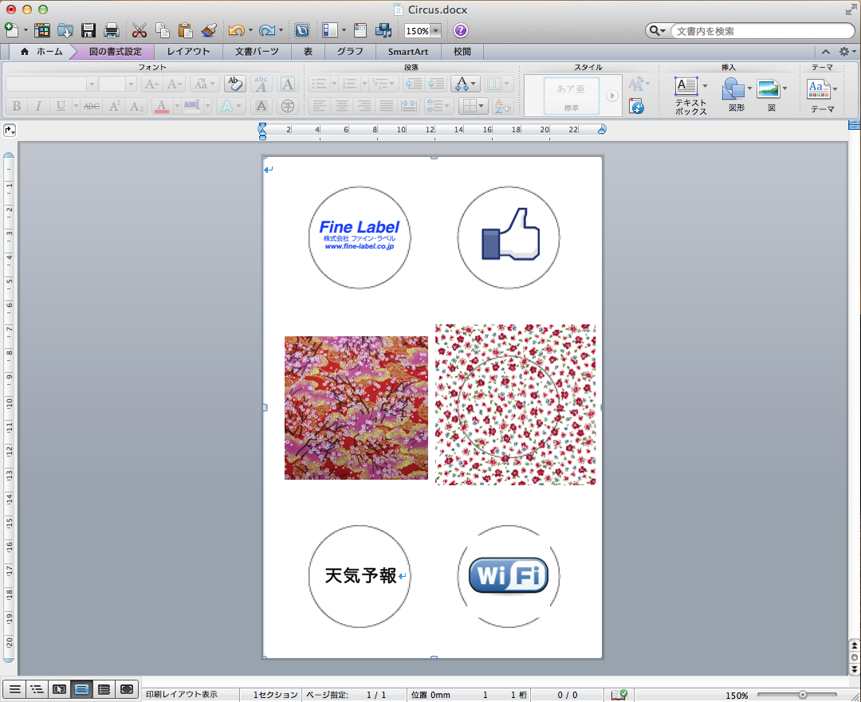This screenshot has width=861, height=702.
Task: Click the font color swatch button
Action: click(161, 106)
